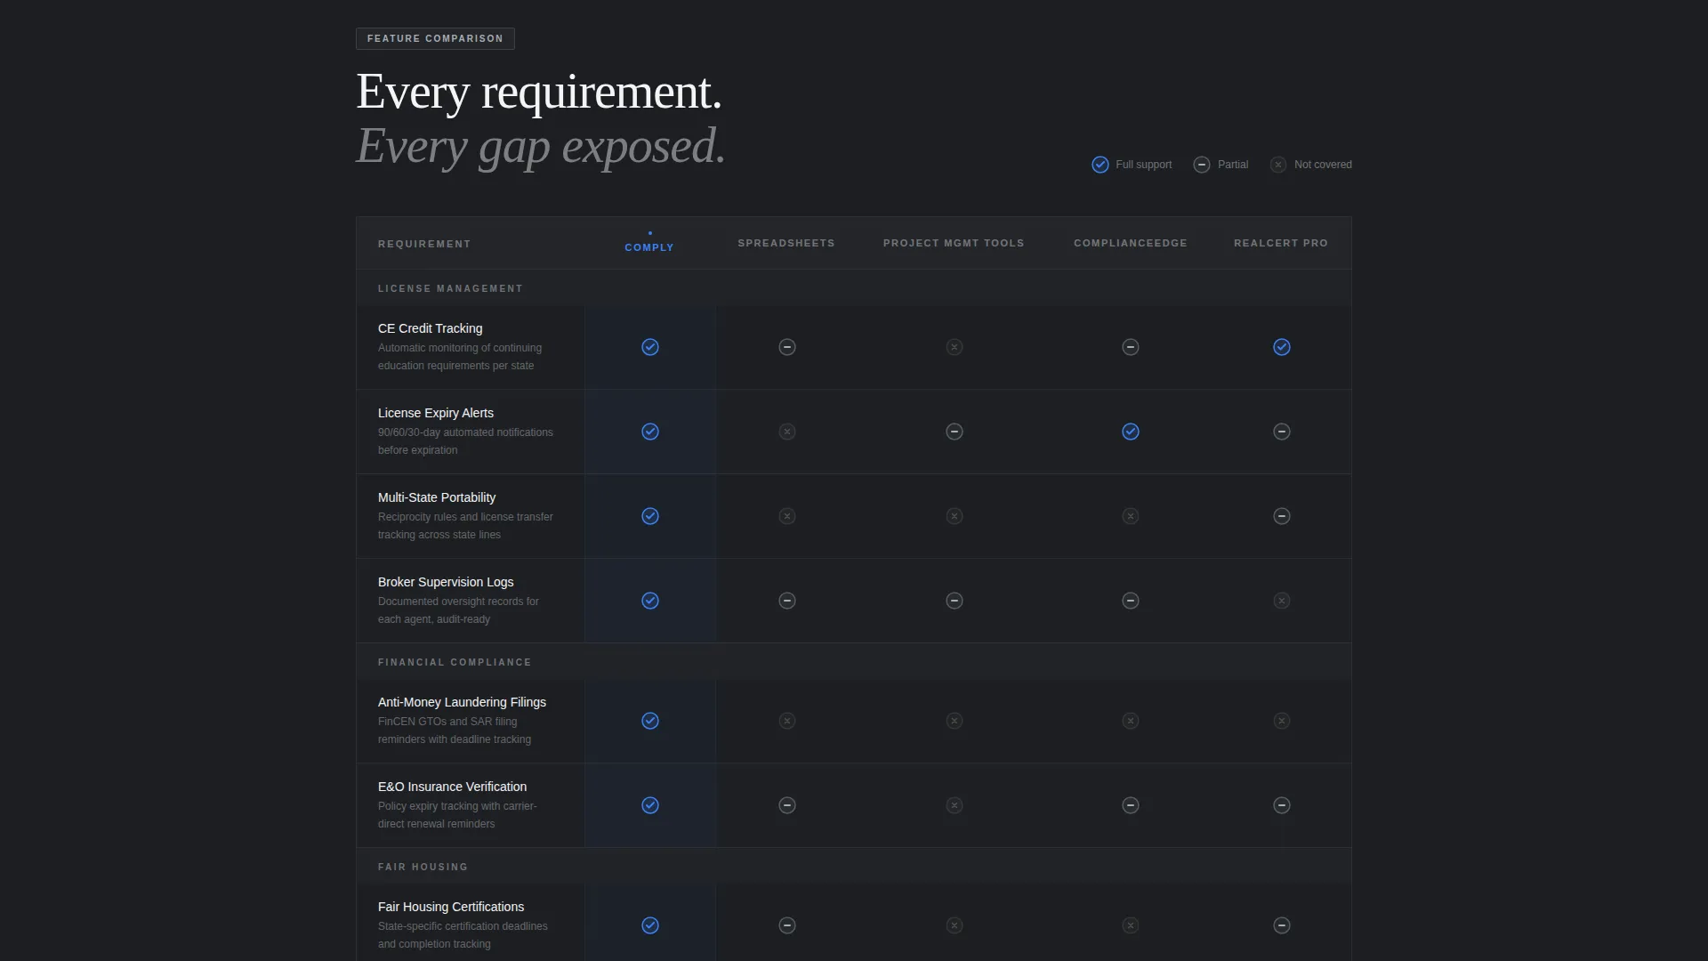Screen dimensions: 1708x961
Task: Click the License Expiry Alerts row title
Action: click(436, 413)
